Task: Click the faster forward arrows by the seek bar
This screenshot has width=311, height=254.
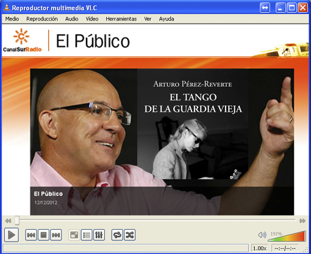Action: [302, 221]
